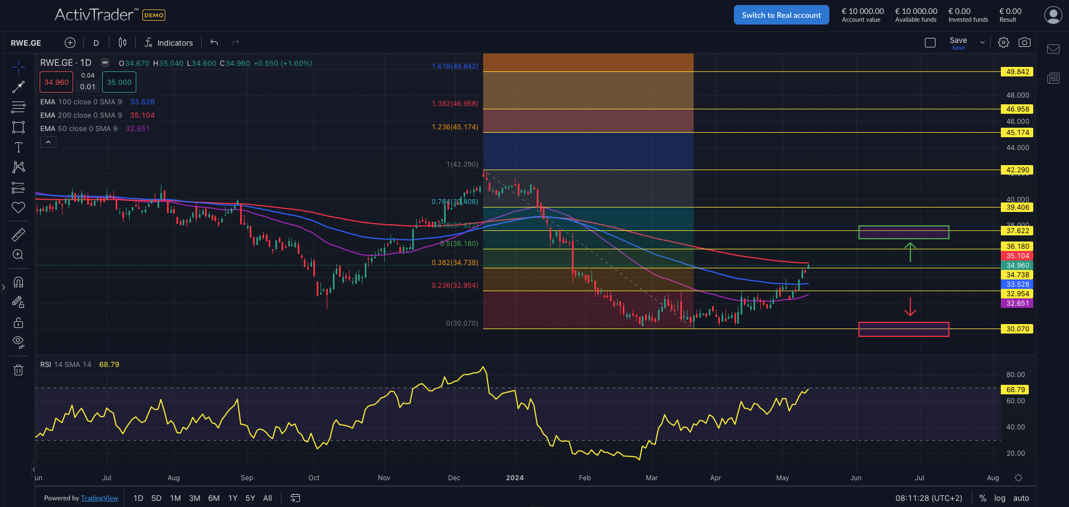Image resolution: width=1069 pixels, height=507 pixels.
Task: Select the 1Y time range
Action: [x=233, y=498]
